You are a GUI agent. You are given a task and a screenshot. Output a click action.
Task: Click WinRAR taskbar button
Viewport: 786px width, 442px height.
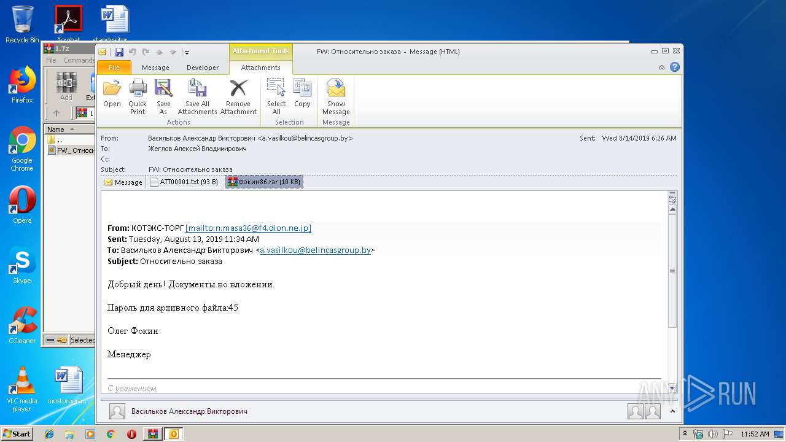pos(152,434)
